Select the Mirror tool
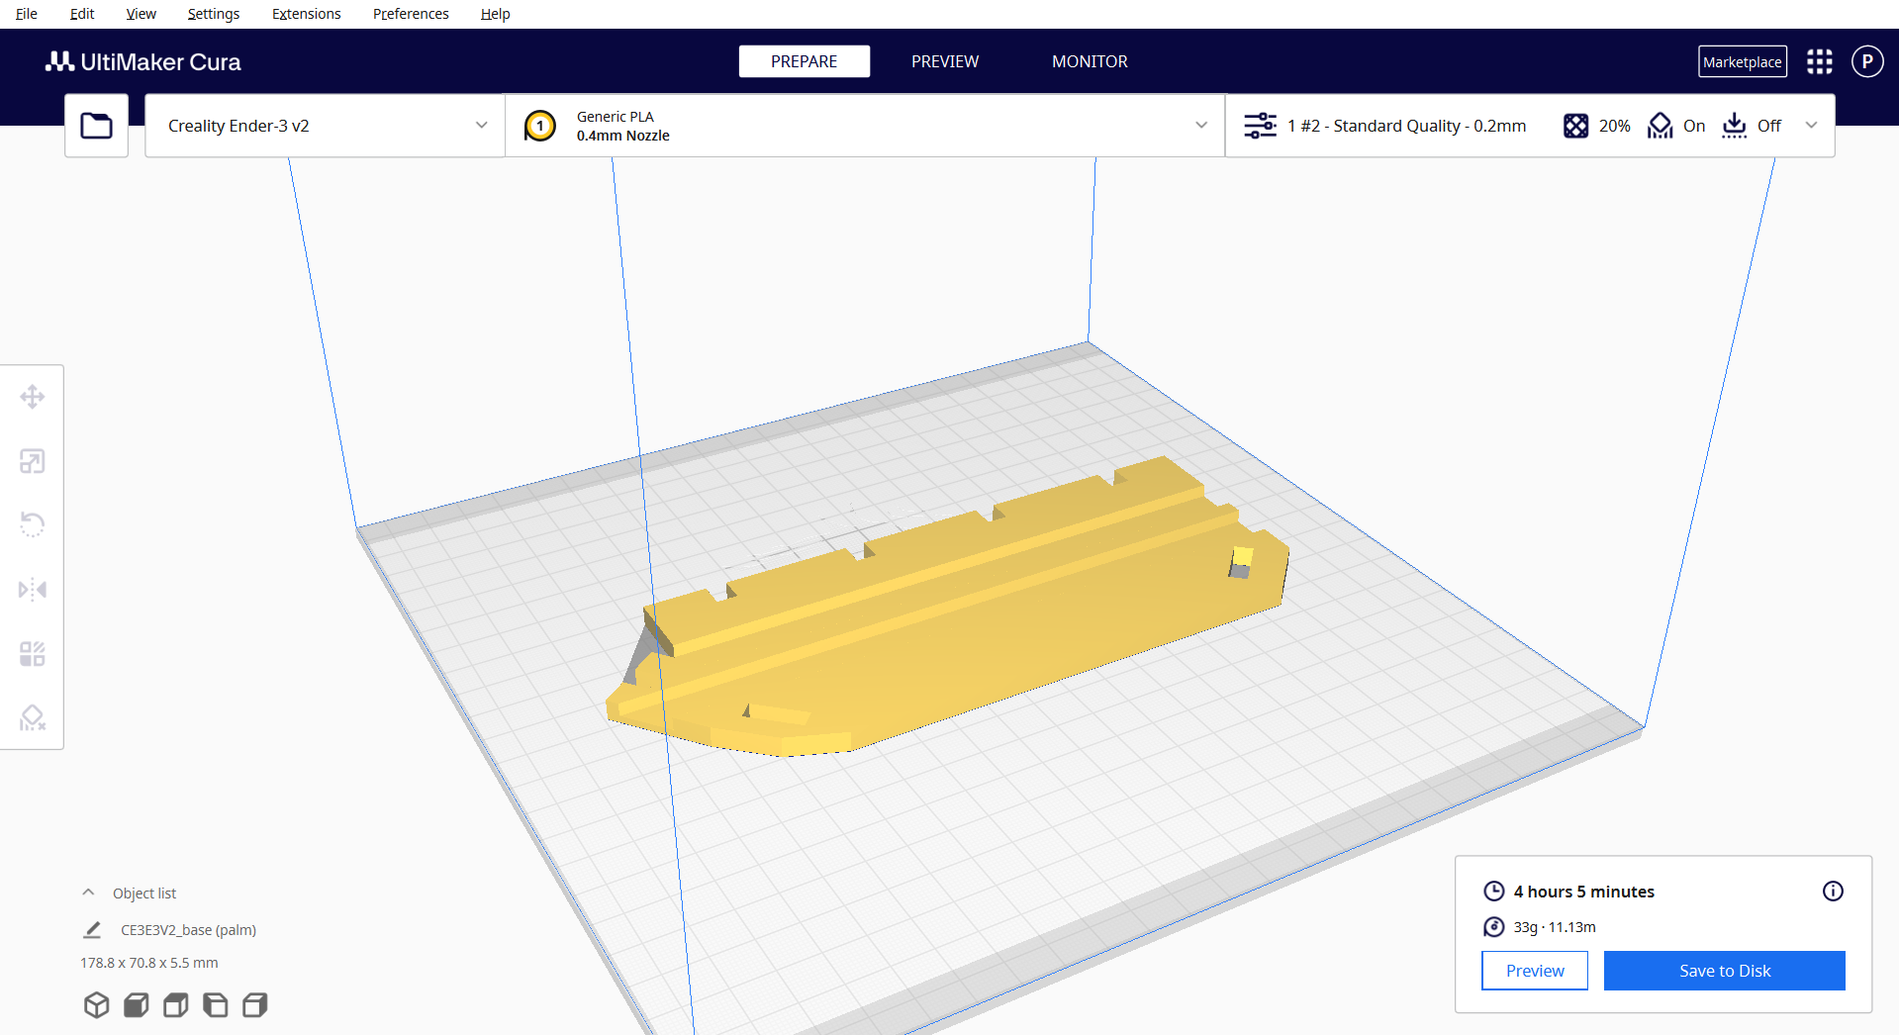This screenshot has width=1899, height=1035. [x=33, y=590]
